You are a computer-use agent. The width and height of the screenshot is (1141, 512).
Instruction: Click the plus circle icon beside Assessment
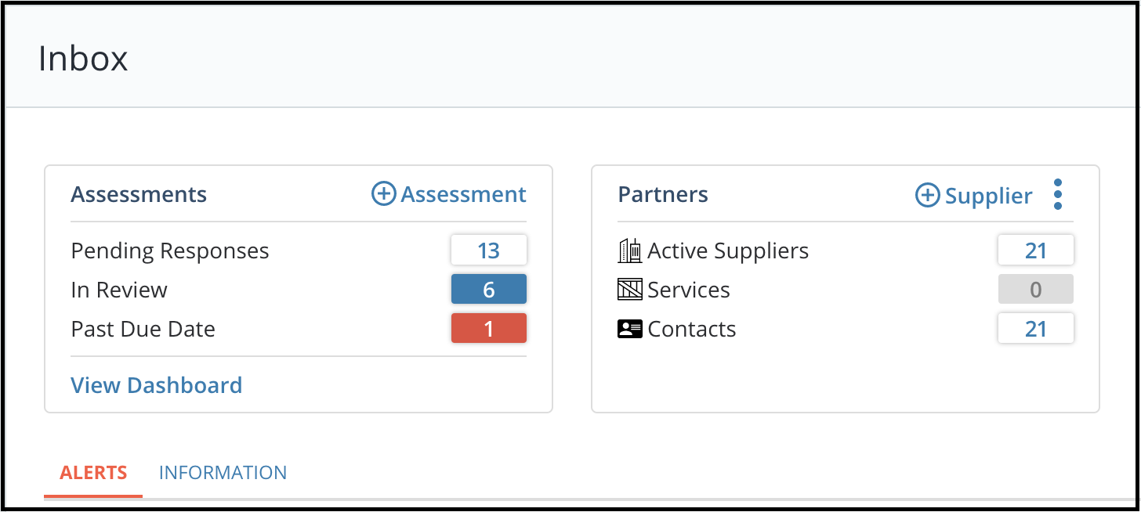(x=383, y=194)
